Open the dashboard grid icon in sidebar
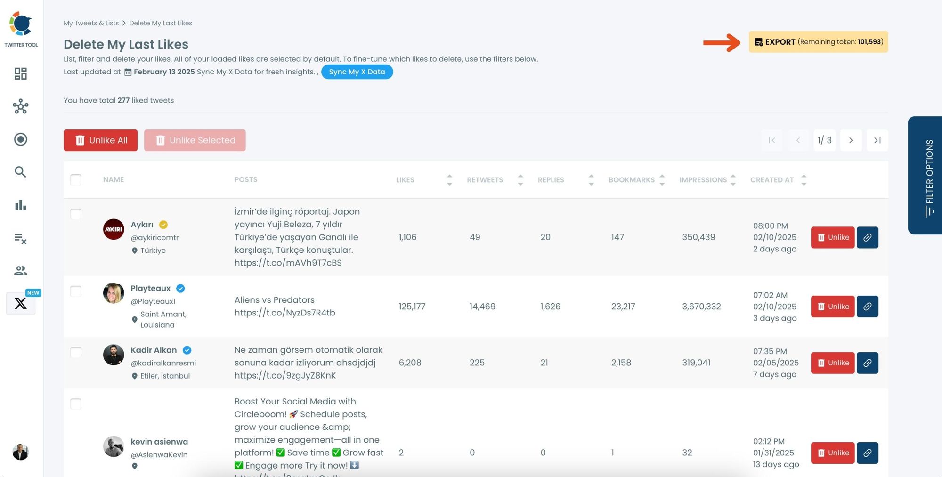The width and height of the screenshot is (942, 477). click(x=21, y=73)
